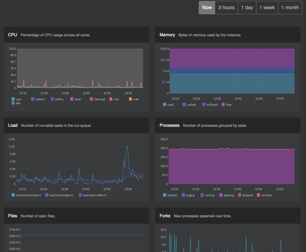Click 'Number of runnable tasks in the run-queue.'

click(56, 126)
